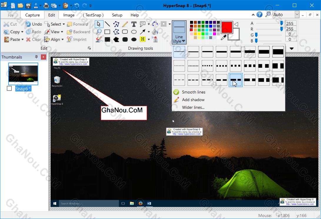This screenshot has width=321, height=219.
Task: Select the paint bucket Fill tool
Action: pos(155,32)
